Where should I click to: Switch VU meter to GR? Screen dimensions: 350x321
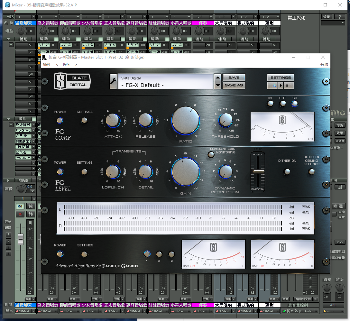pyautogui.click(x=295, y=104)
